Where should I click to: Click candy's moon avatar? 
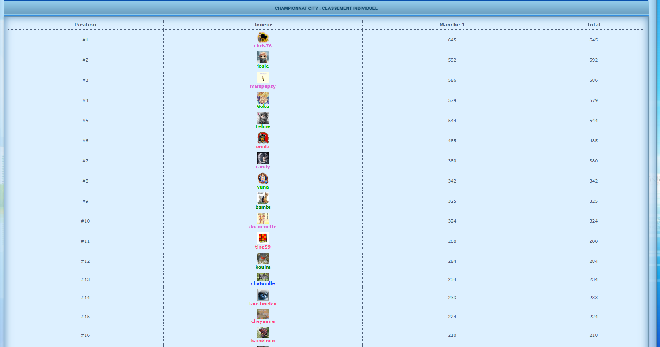[263, 158]
